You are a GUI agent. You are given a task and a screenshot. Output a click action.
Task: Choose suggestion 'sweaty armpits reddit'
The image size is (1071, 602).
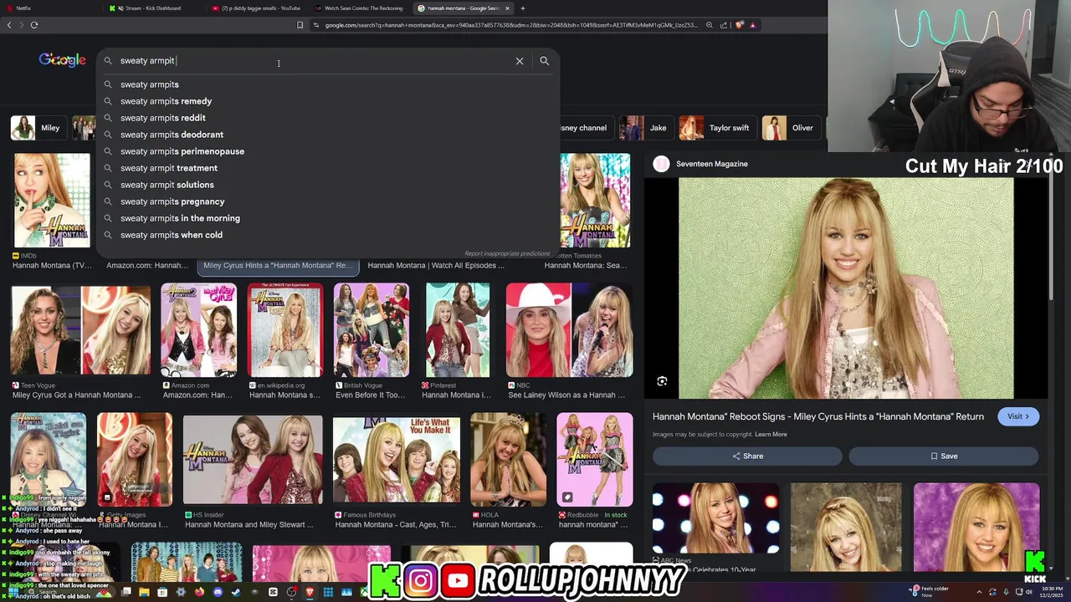(328, 118)
